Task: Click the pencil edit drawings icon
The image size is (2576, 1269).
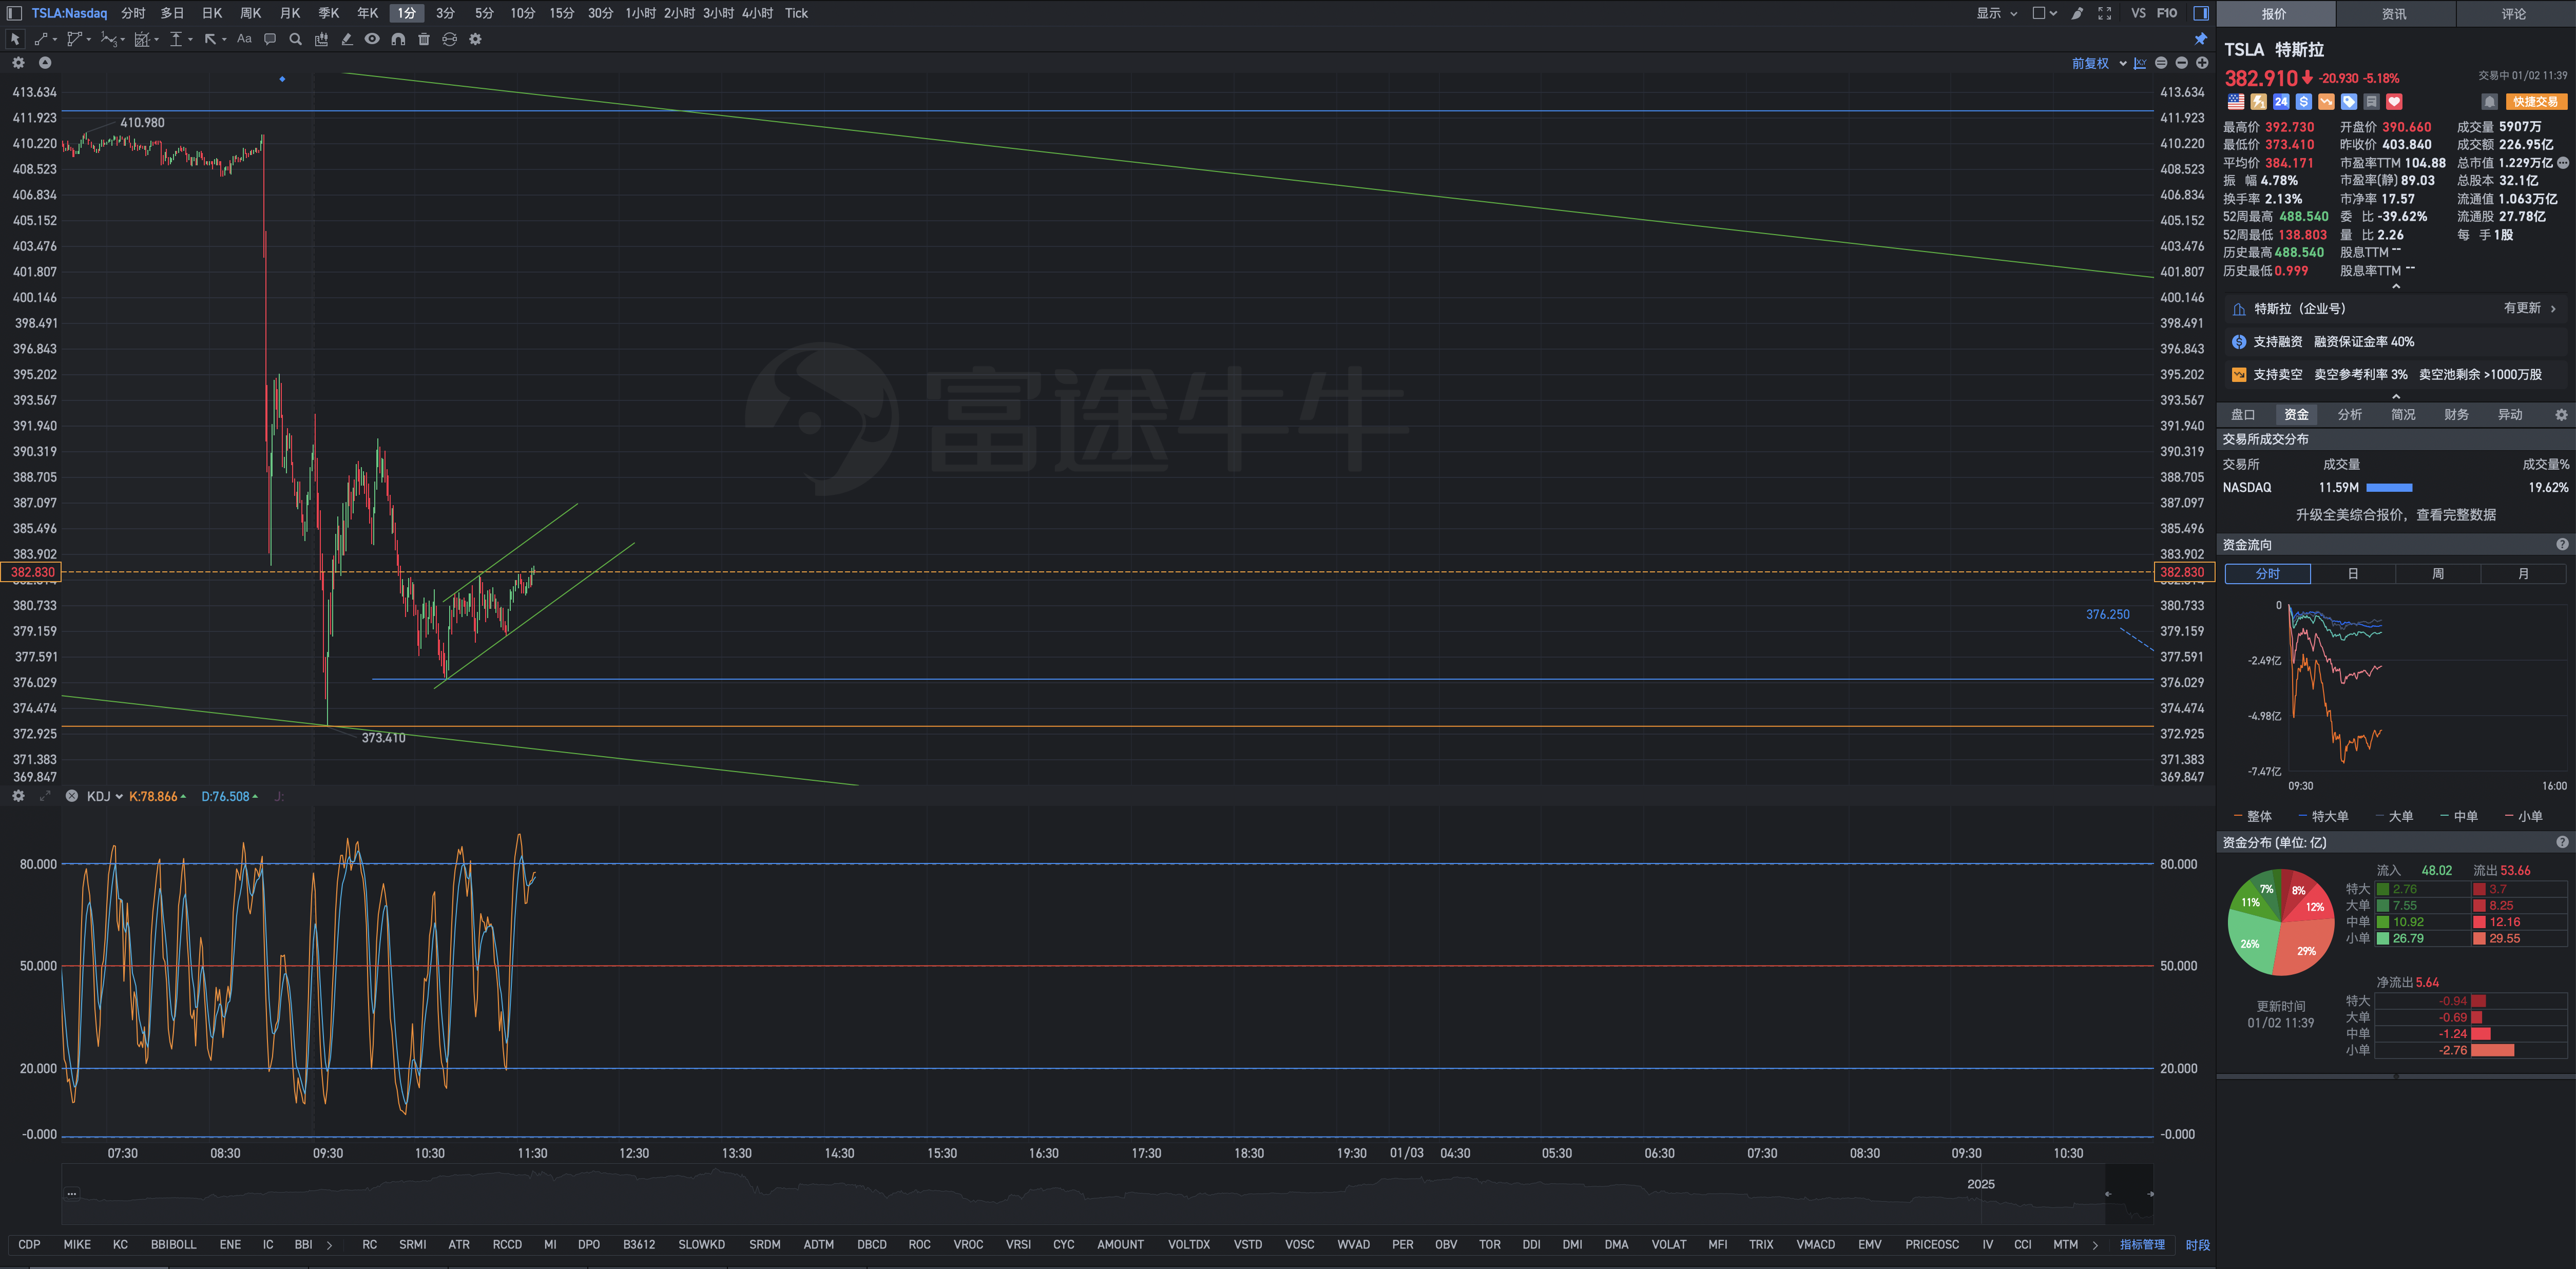Action: click(x=347, y=39)
